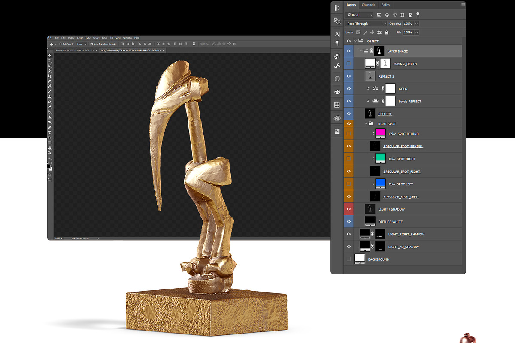The width and height of the screenshot is (515, 343).
Task: Show the MASK Z_DEPTH layer
Action: click(348, 63)
